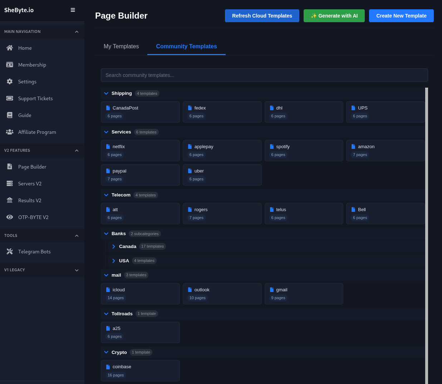Collapse the MAIN NAVIGATION section
Viewport: 442px width, 384px height.
tap(77, 31)
